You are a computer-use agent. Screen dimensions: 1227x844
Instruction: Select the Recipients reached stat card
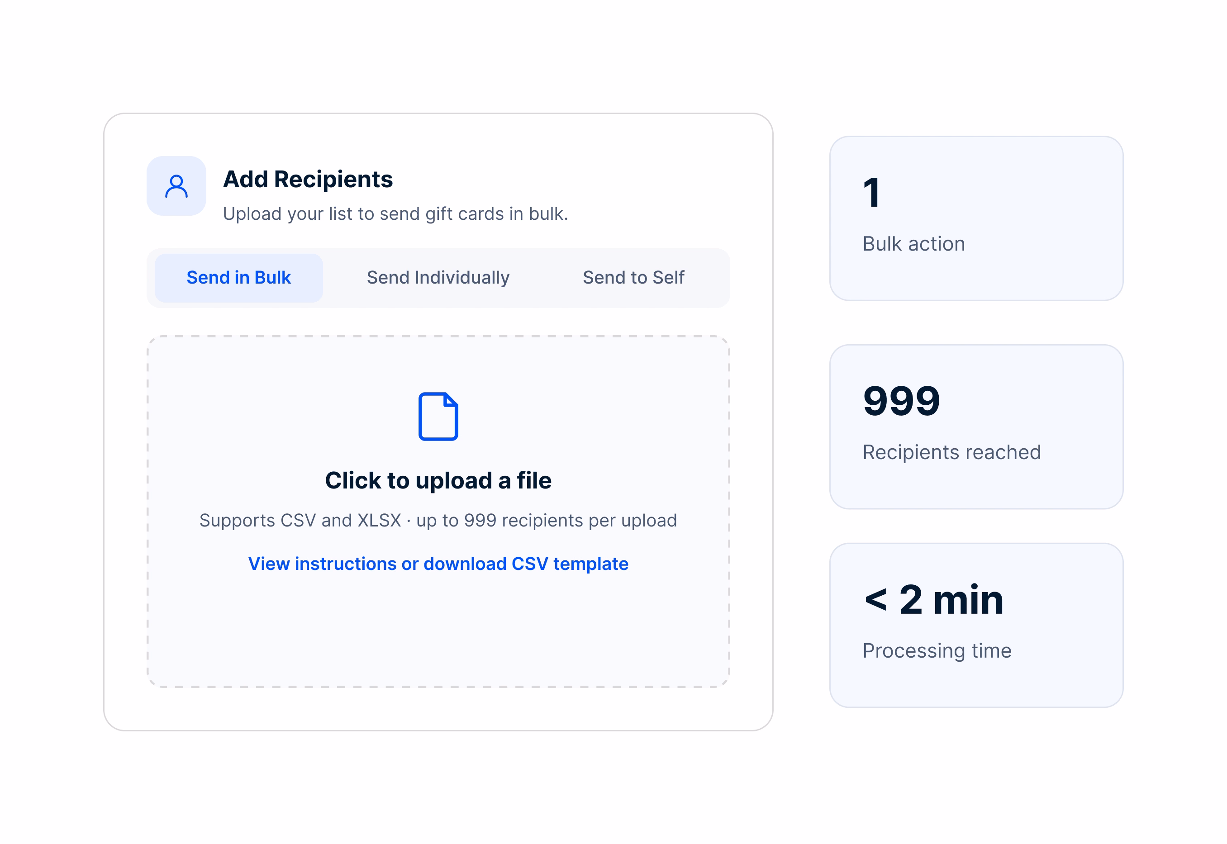point(976,427)
